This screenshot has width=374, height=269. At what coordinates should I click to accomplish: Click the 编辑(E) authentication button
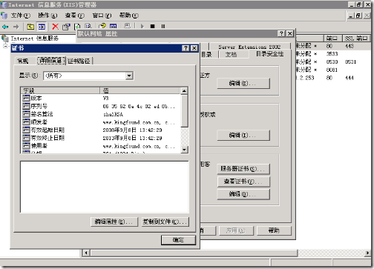coord(243,83)
